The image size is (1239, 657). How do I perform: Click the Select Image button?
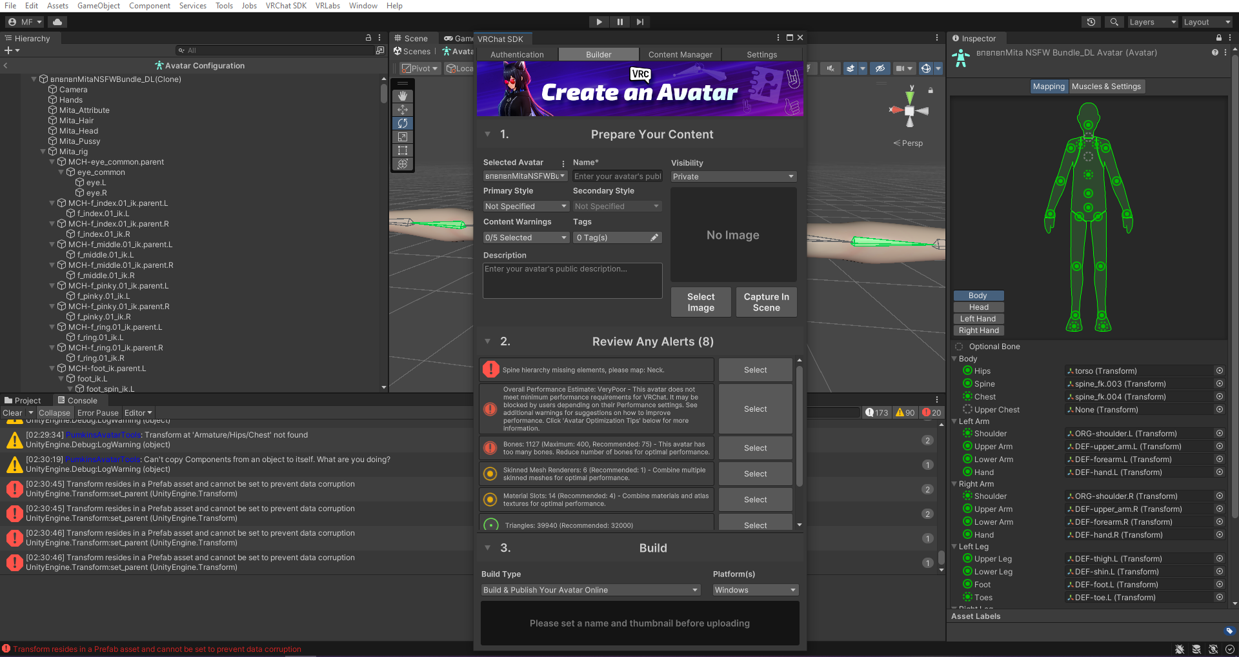coord(701,302)
